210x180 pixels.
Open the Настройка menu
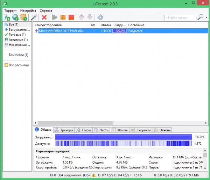28,11
